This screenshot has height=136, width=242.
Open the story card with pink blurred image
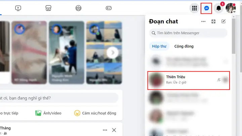click(x=29, y=53)
